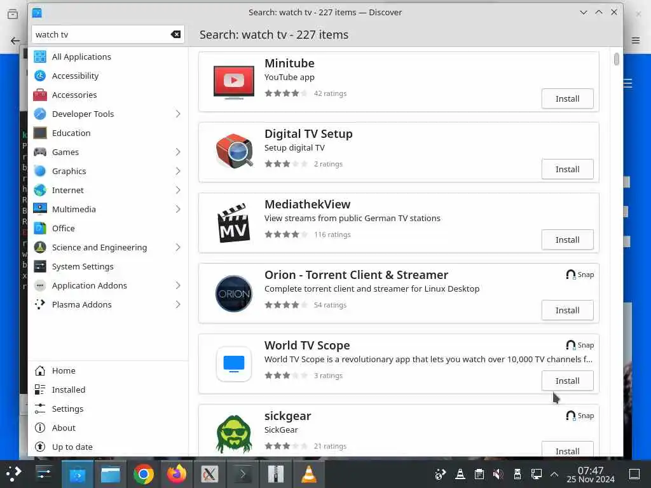Open VLC media player from taskbar

click(x=309, y=474)
